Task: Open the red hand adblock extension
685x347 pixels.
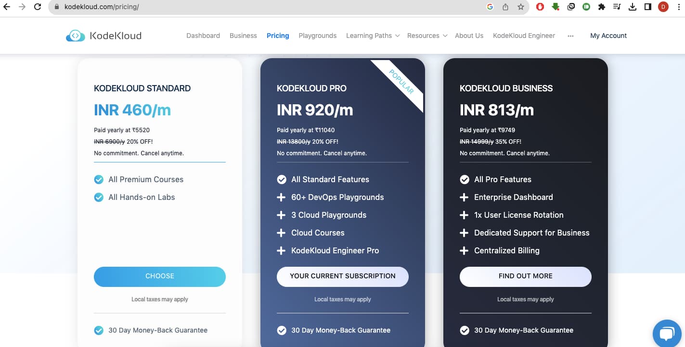Action: tap(540, 7)
